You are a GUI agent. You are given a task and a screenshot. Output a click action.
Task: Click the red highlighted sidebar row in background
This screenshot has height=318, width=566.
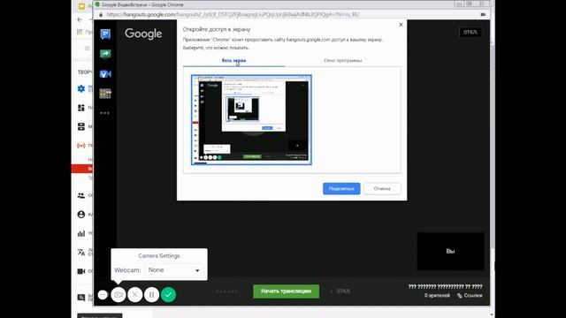(x=82, y=169)
